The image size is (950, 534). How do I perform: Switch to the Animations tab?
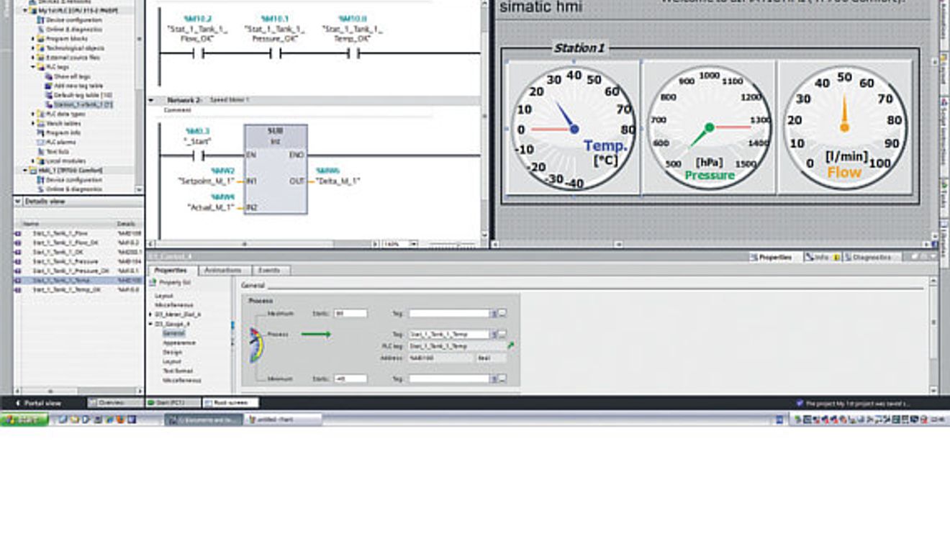223,270
